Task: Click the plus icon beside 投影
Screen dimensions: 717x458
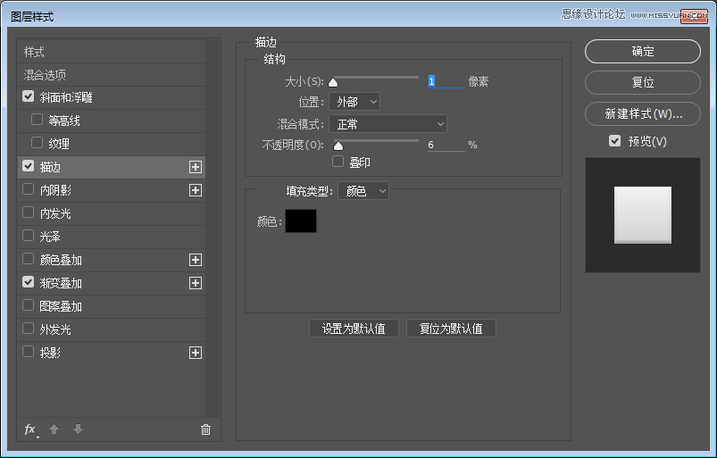Action: [x=196, y=353]
